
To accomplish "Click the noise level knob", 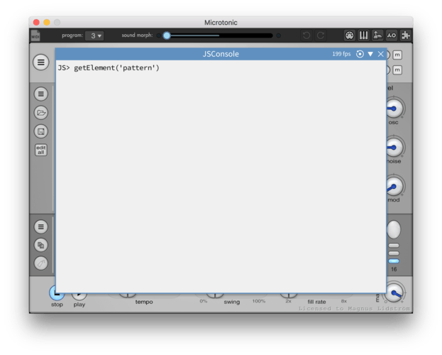I will 394,148.
